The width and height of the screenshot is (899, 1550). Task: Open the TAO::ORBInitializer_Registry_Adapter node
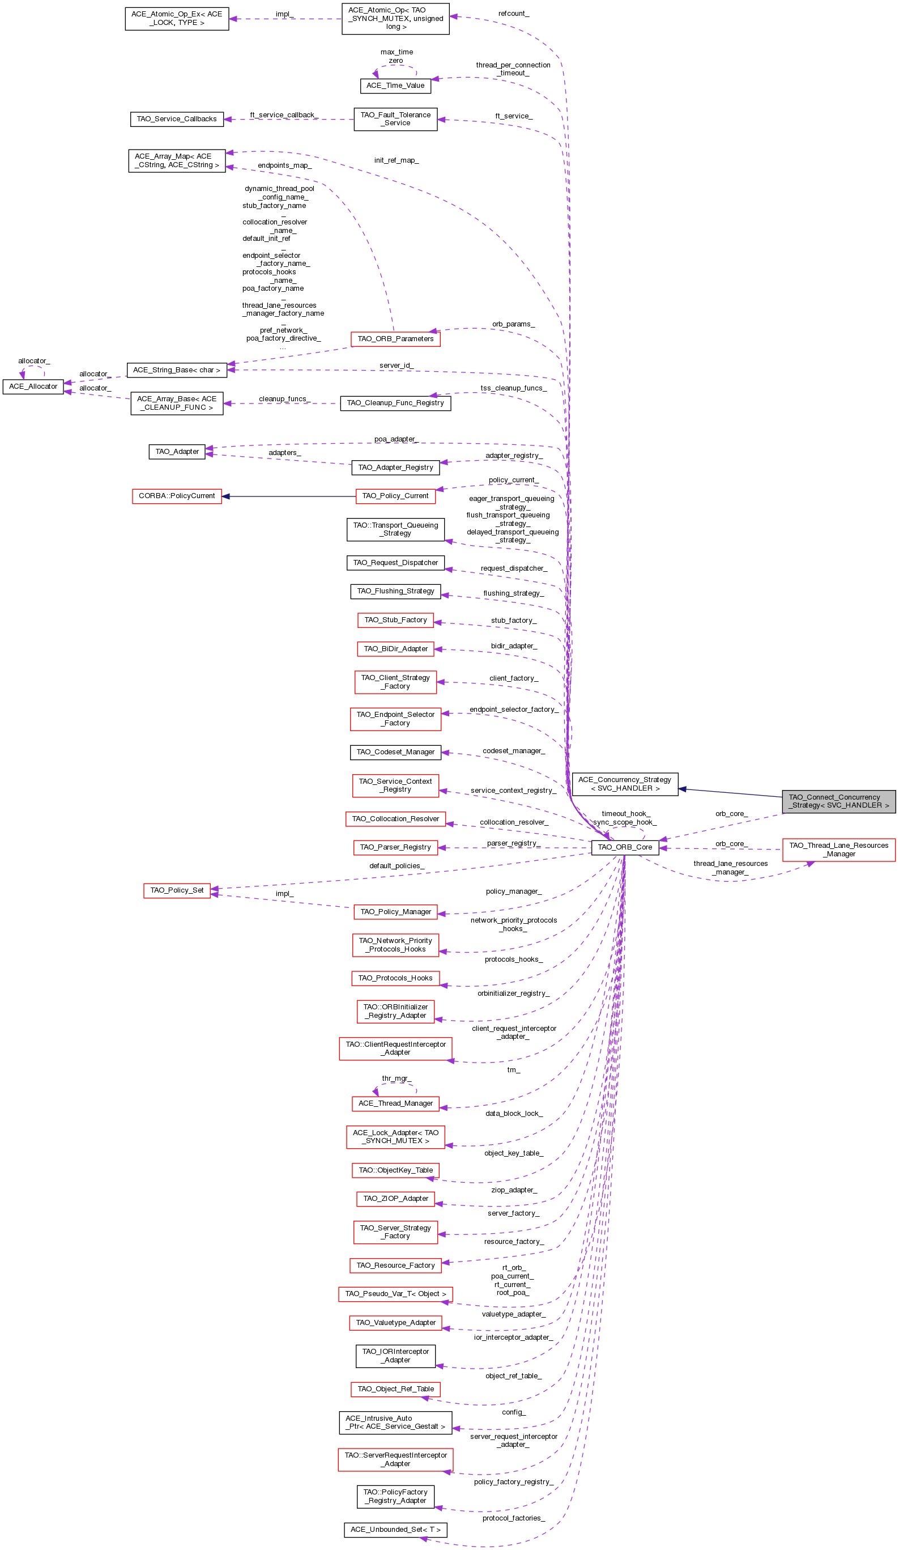point(395,1011)
